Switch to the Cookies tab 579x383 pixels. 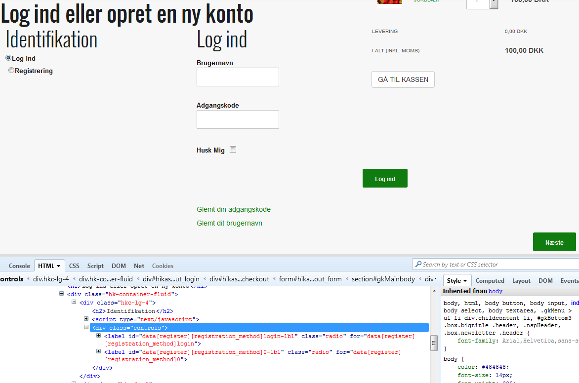[163, 266]
